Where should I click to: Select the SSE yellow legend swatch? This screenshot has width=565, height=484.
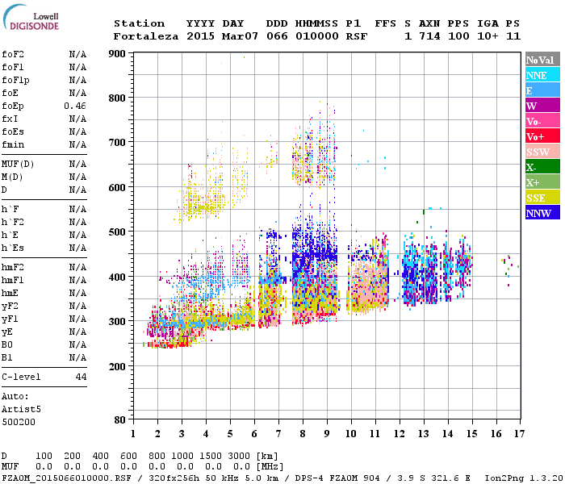pos(542,198)
